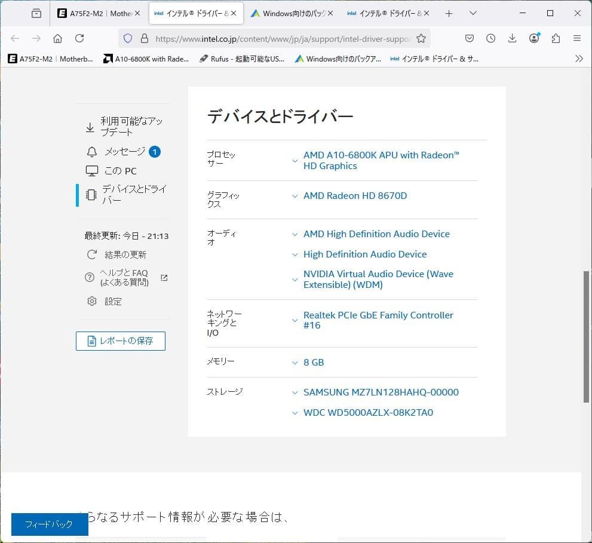Expand the Realtek PCIe GbE Family Controller entry
The image size is (592, 543).
(295, 320)
